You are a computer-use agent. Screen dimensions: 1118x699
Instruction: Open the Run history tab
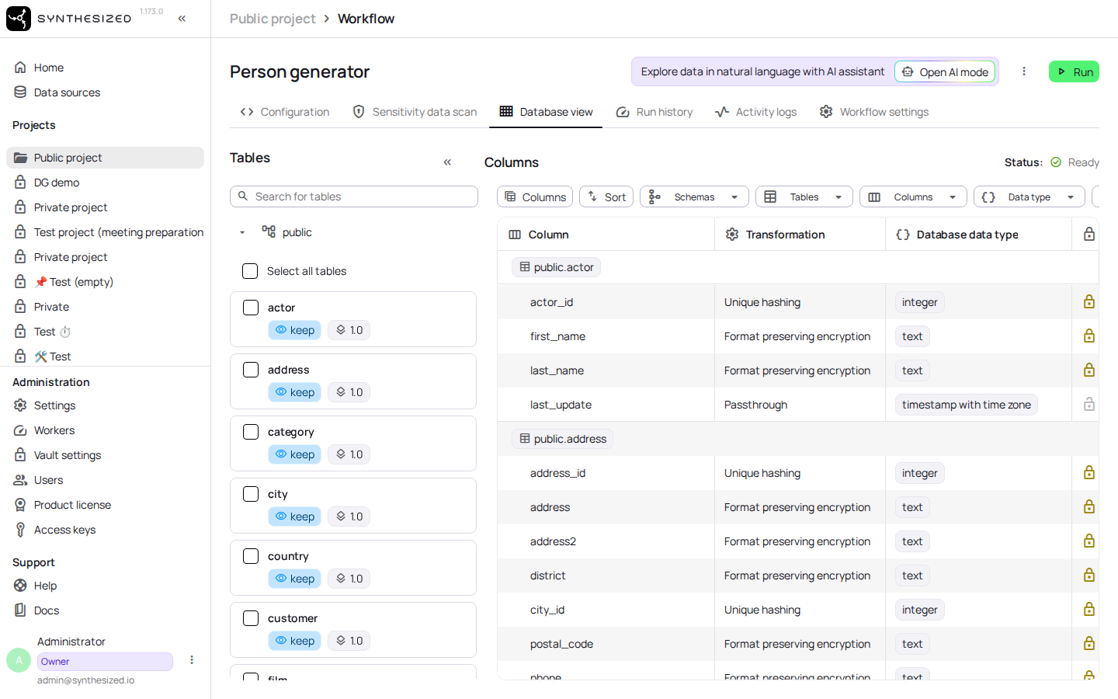click(x=654, y=112)
